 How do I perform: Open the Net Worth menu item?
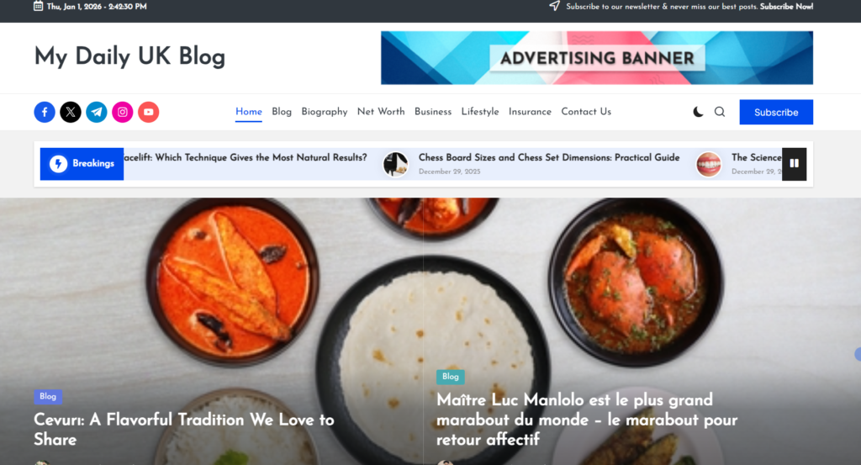pyautogui.click(x=381, y=112)
